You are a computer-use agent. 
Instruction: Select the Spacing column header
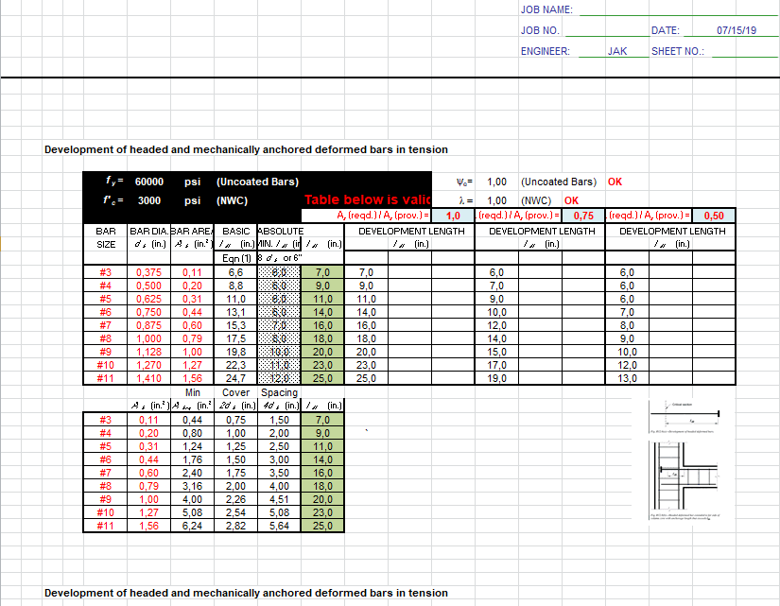279,392
